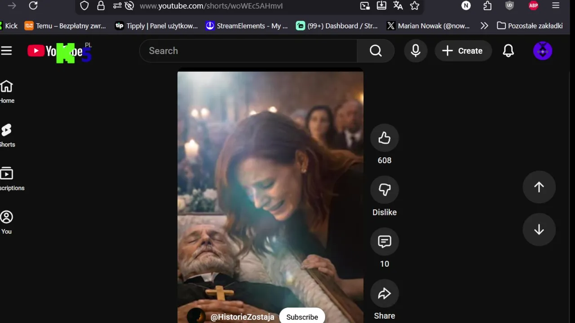Open the (99+) Dashboard bookmark

tap(337, 26)
